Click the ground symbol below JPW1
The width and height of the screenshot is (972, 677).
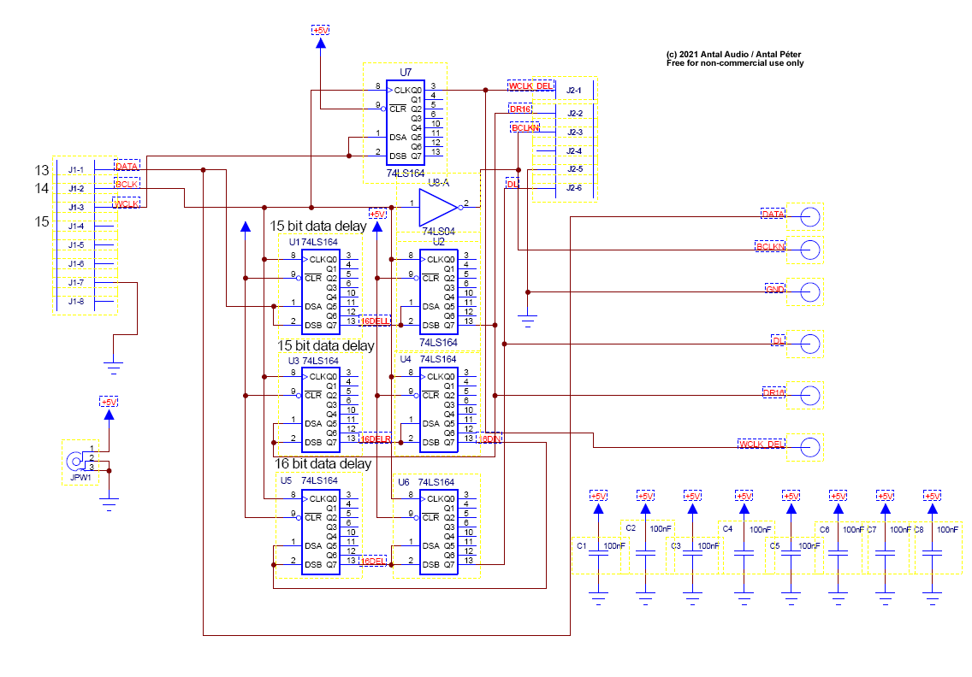[x=110, y=503]
